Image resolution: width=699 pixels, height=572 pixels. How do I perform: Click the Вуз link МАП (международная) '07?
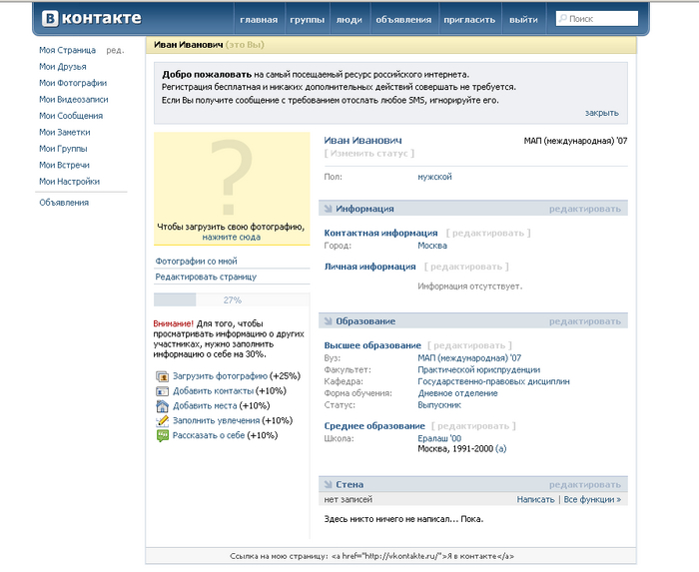pos(469,358)
